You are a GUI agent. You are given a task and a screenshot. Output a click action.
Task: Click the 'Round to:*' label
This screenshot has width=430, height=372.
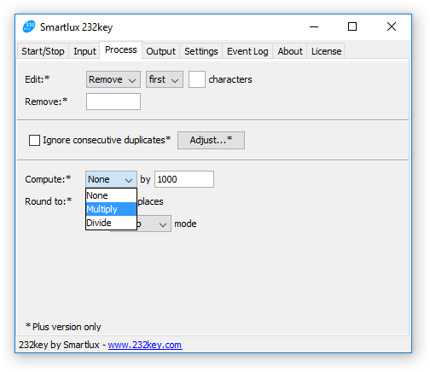tap(49, 201)
